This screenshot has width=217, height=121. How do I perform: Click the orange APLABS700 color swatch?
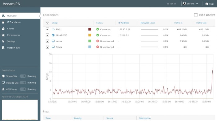(90, 35)
